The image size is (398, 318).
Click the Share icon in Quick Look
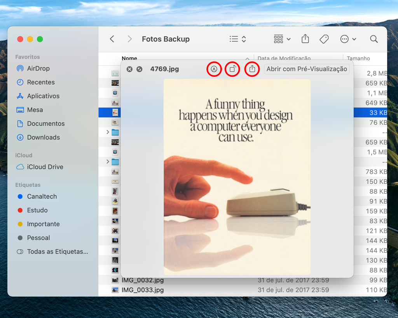[252, 69]
